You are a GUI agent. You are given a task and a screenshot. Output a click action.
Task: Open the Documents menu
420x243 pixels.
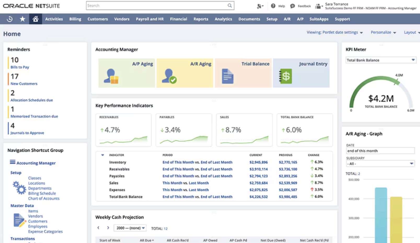click(x=249, y=19)
